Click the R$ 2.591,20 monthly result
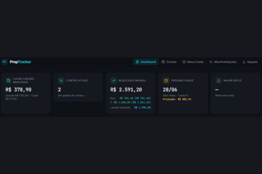Screen dimensions: 262x174 pyautogui.click(x=126, y=90)
